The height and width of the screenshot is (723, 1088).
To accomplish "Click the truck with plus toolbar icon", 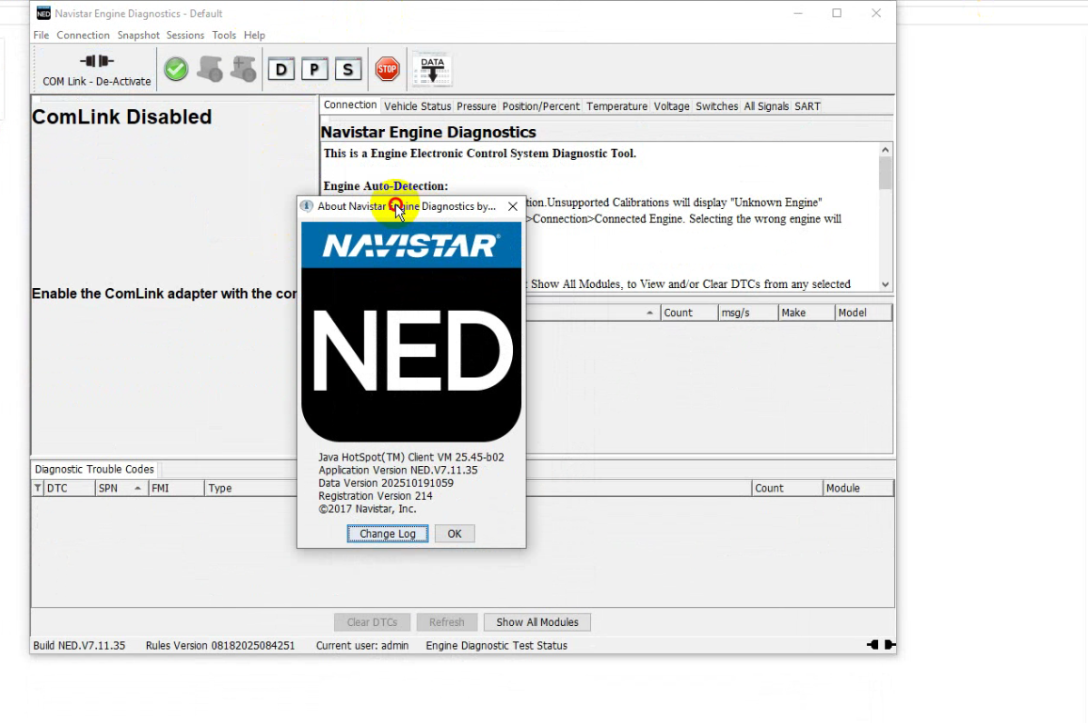I will [243, 68].
